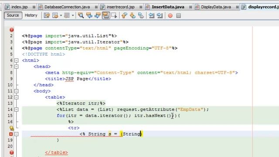The height and width of the screenshot is (157, 279).
Task: Click the "Content-Type" http-equiv value
Action: (x=114, y=73)
